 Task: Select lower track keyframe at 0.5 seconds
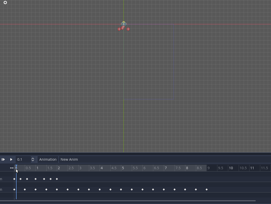click(x=25, y=189)
